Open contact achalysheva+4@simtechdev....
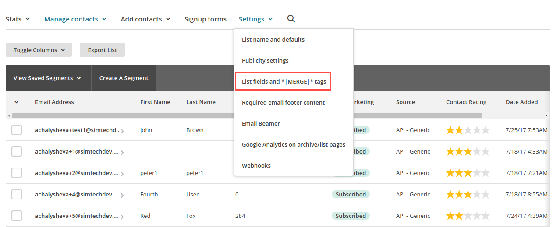 tap(77, 194)
